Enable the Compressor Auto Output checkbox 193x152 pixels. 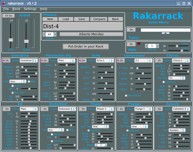126,95
